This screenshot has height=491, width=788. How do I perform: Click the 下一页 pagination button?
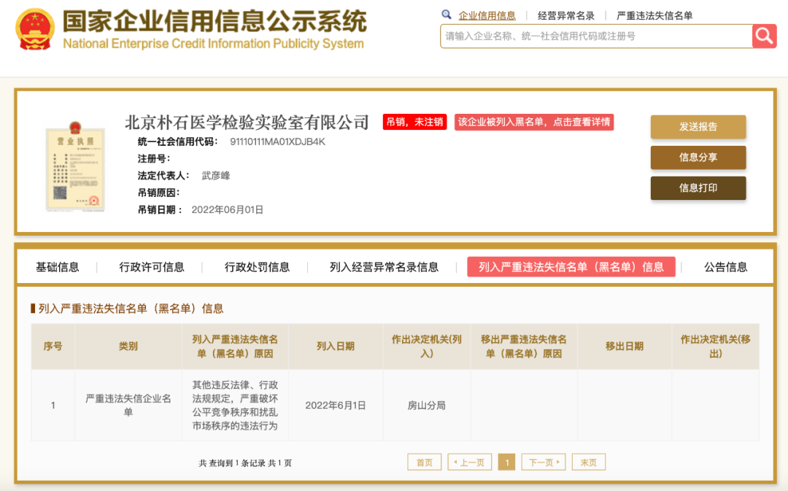(544, 463)
